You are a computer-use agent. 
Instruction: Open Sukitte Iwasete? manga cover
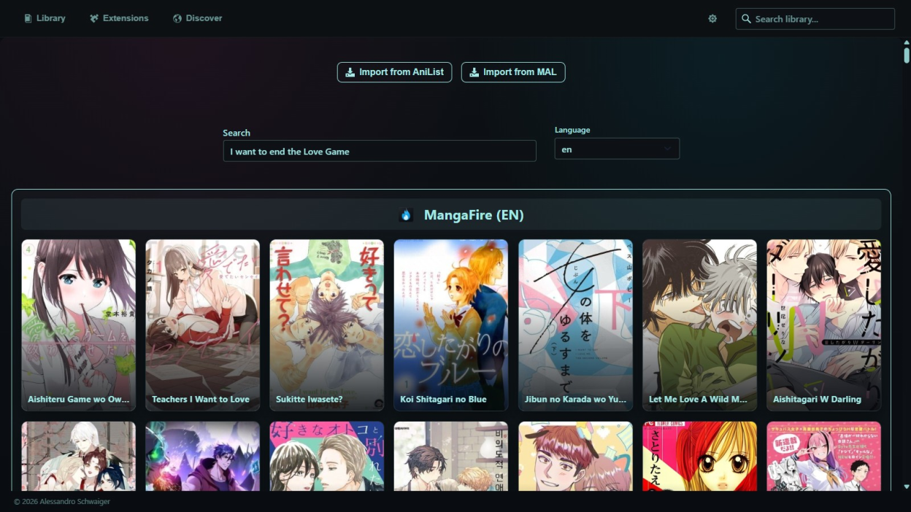click(x=327, y=325)
